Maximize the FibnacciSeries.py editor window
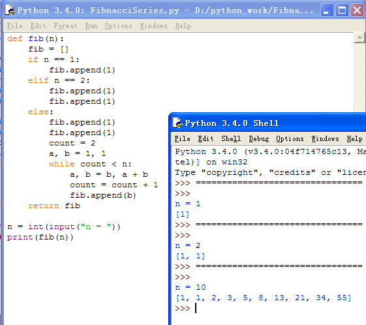 point(342,10)
